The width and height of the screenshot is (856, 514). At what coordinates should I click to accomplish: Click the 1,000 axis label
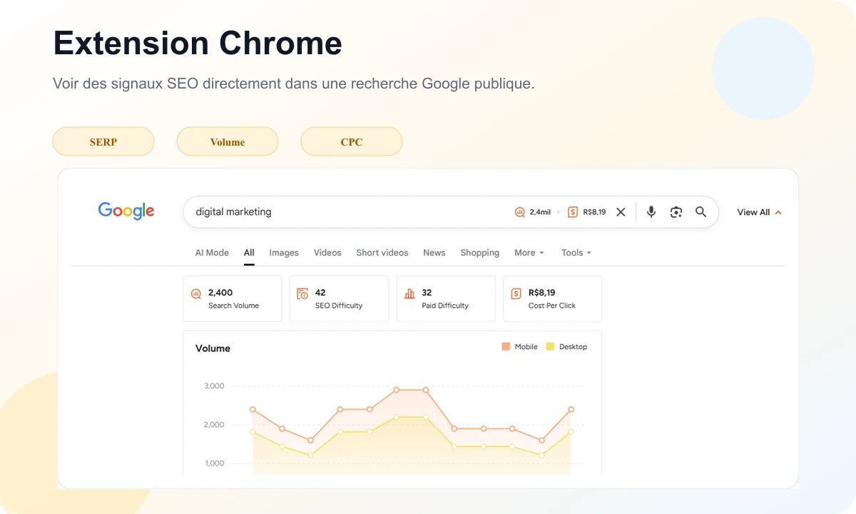click(x=214, y=463)
